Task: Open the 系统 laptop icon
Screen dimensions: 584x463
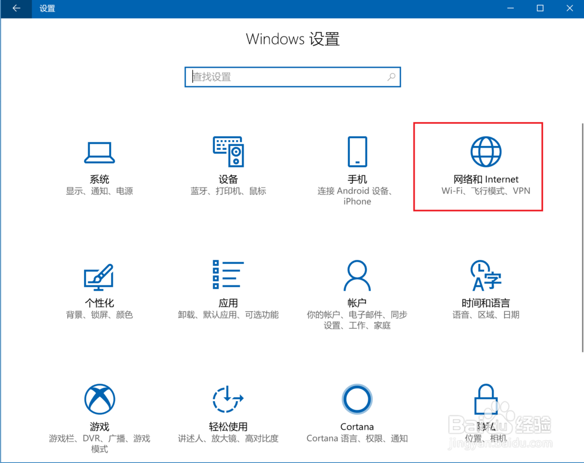Action: [99, 152]
